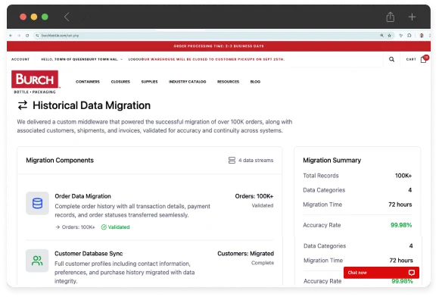Click the 4 data streams server icon
Screen dimensions: 439x297
232,161
